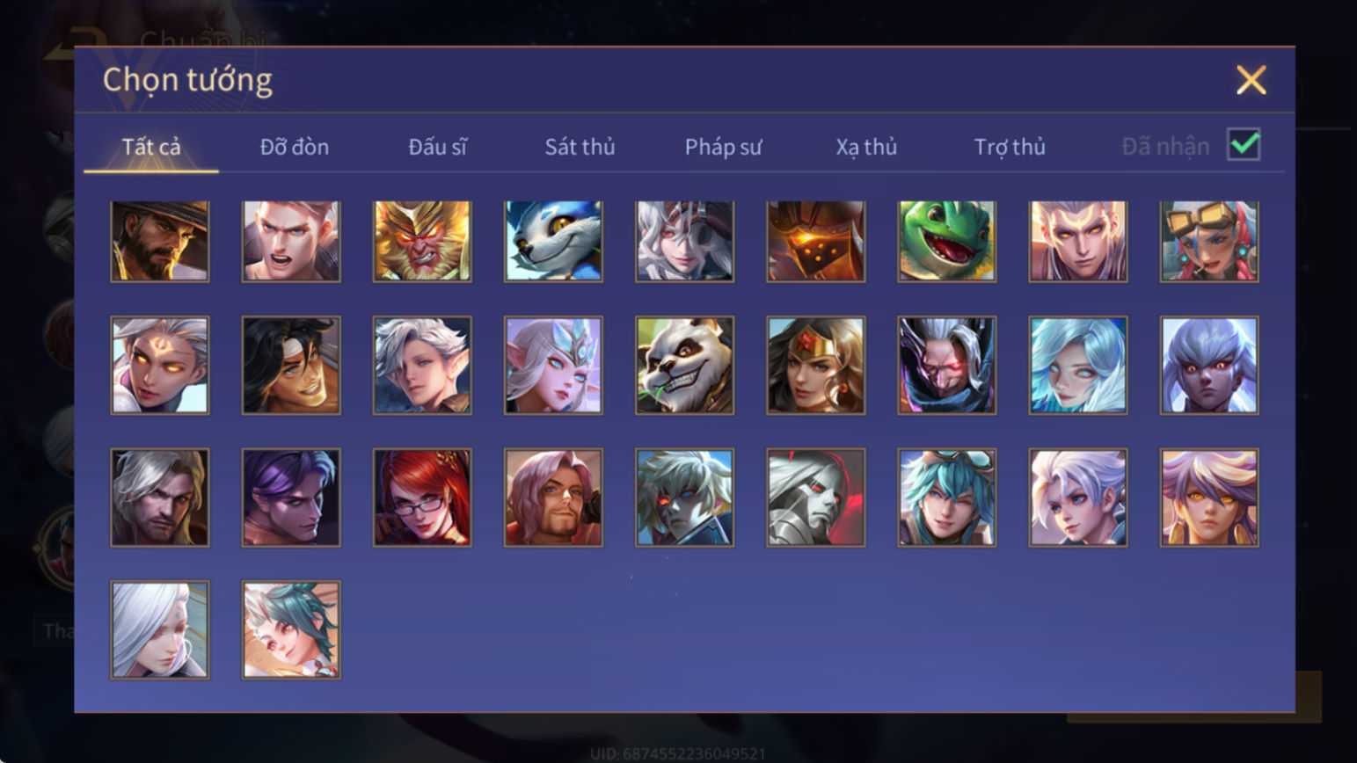Pick the golden monkey king hero
This screenshot has width=1357, height=763.
[x=422, y=242]
